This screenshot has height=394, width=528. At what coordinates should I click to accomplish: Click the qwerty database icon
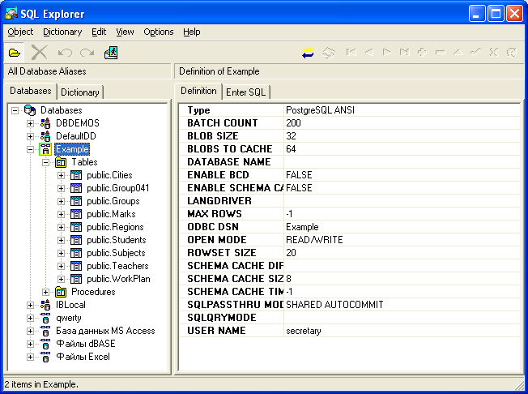tap(45, 318)
